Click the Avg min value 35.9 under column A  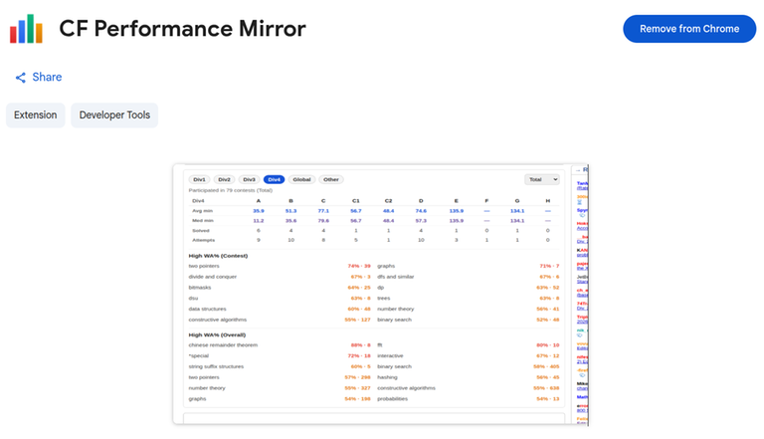pos(259,211)
